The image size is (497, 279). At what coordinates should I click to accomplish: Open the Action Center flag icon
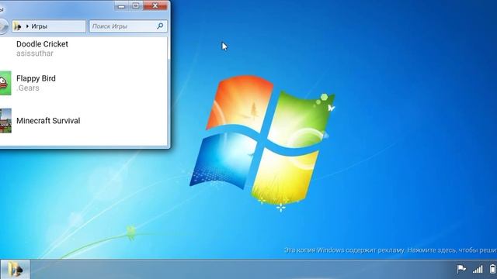click(461, 269)
